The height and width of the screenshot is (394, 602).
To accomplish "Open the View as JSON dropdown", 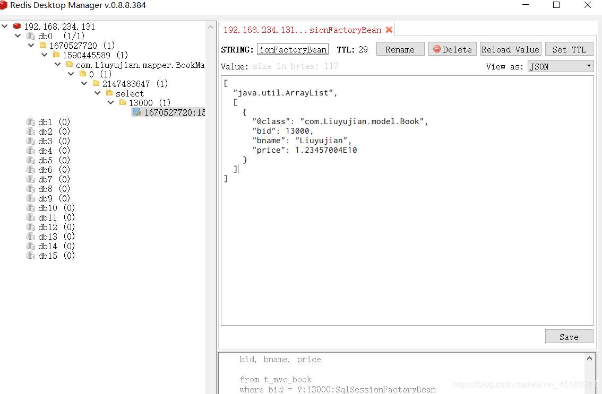I will 561,66.
